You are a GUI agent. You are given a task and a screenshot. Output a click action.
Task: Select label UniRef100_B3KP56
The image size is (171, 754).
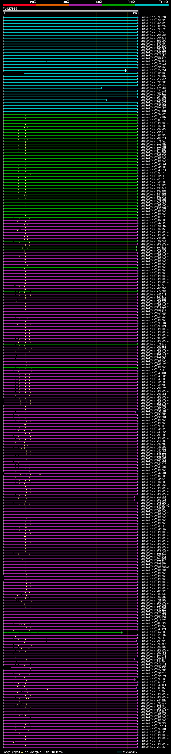[x=153, y=668]
